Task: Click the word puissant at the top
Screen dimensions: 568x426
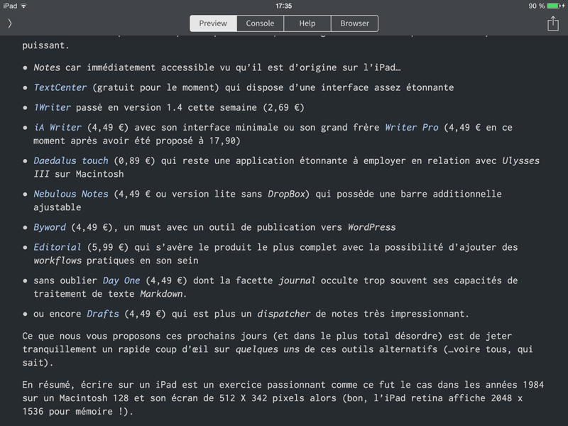Action: 43,45
